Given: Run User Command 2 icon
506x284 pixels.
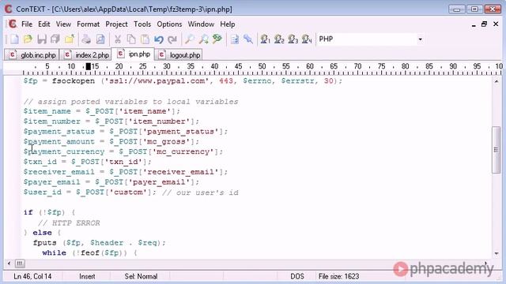Looking at the screenshot, I should pos(279,39).
